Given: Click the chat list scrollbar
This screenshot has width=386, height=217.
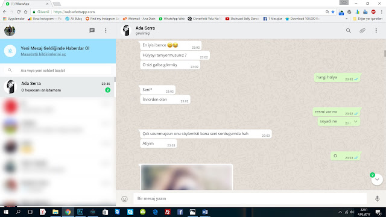Looking at the screenshot, I should point(115,79).
